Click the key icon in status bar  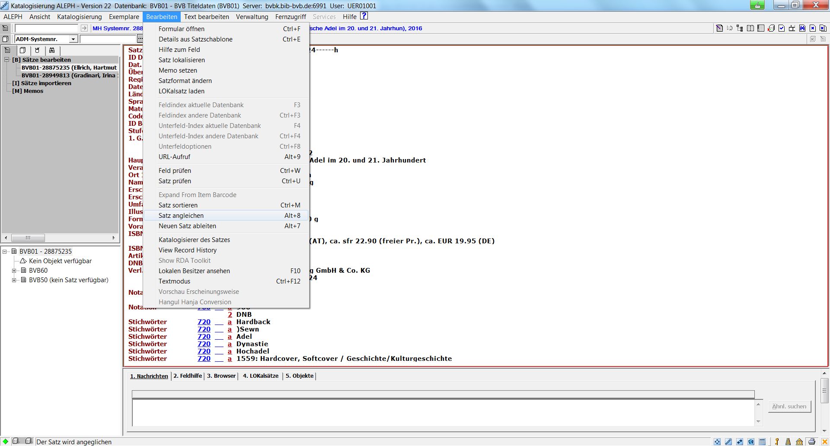[777, 441]
